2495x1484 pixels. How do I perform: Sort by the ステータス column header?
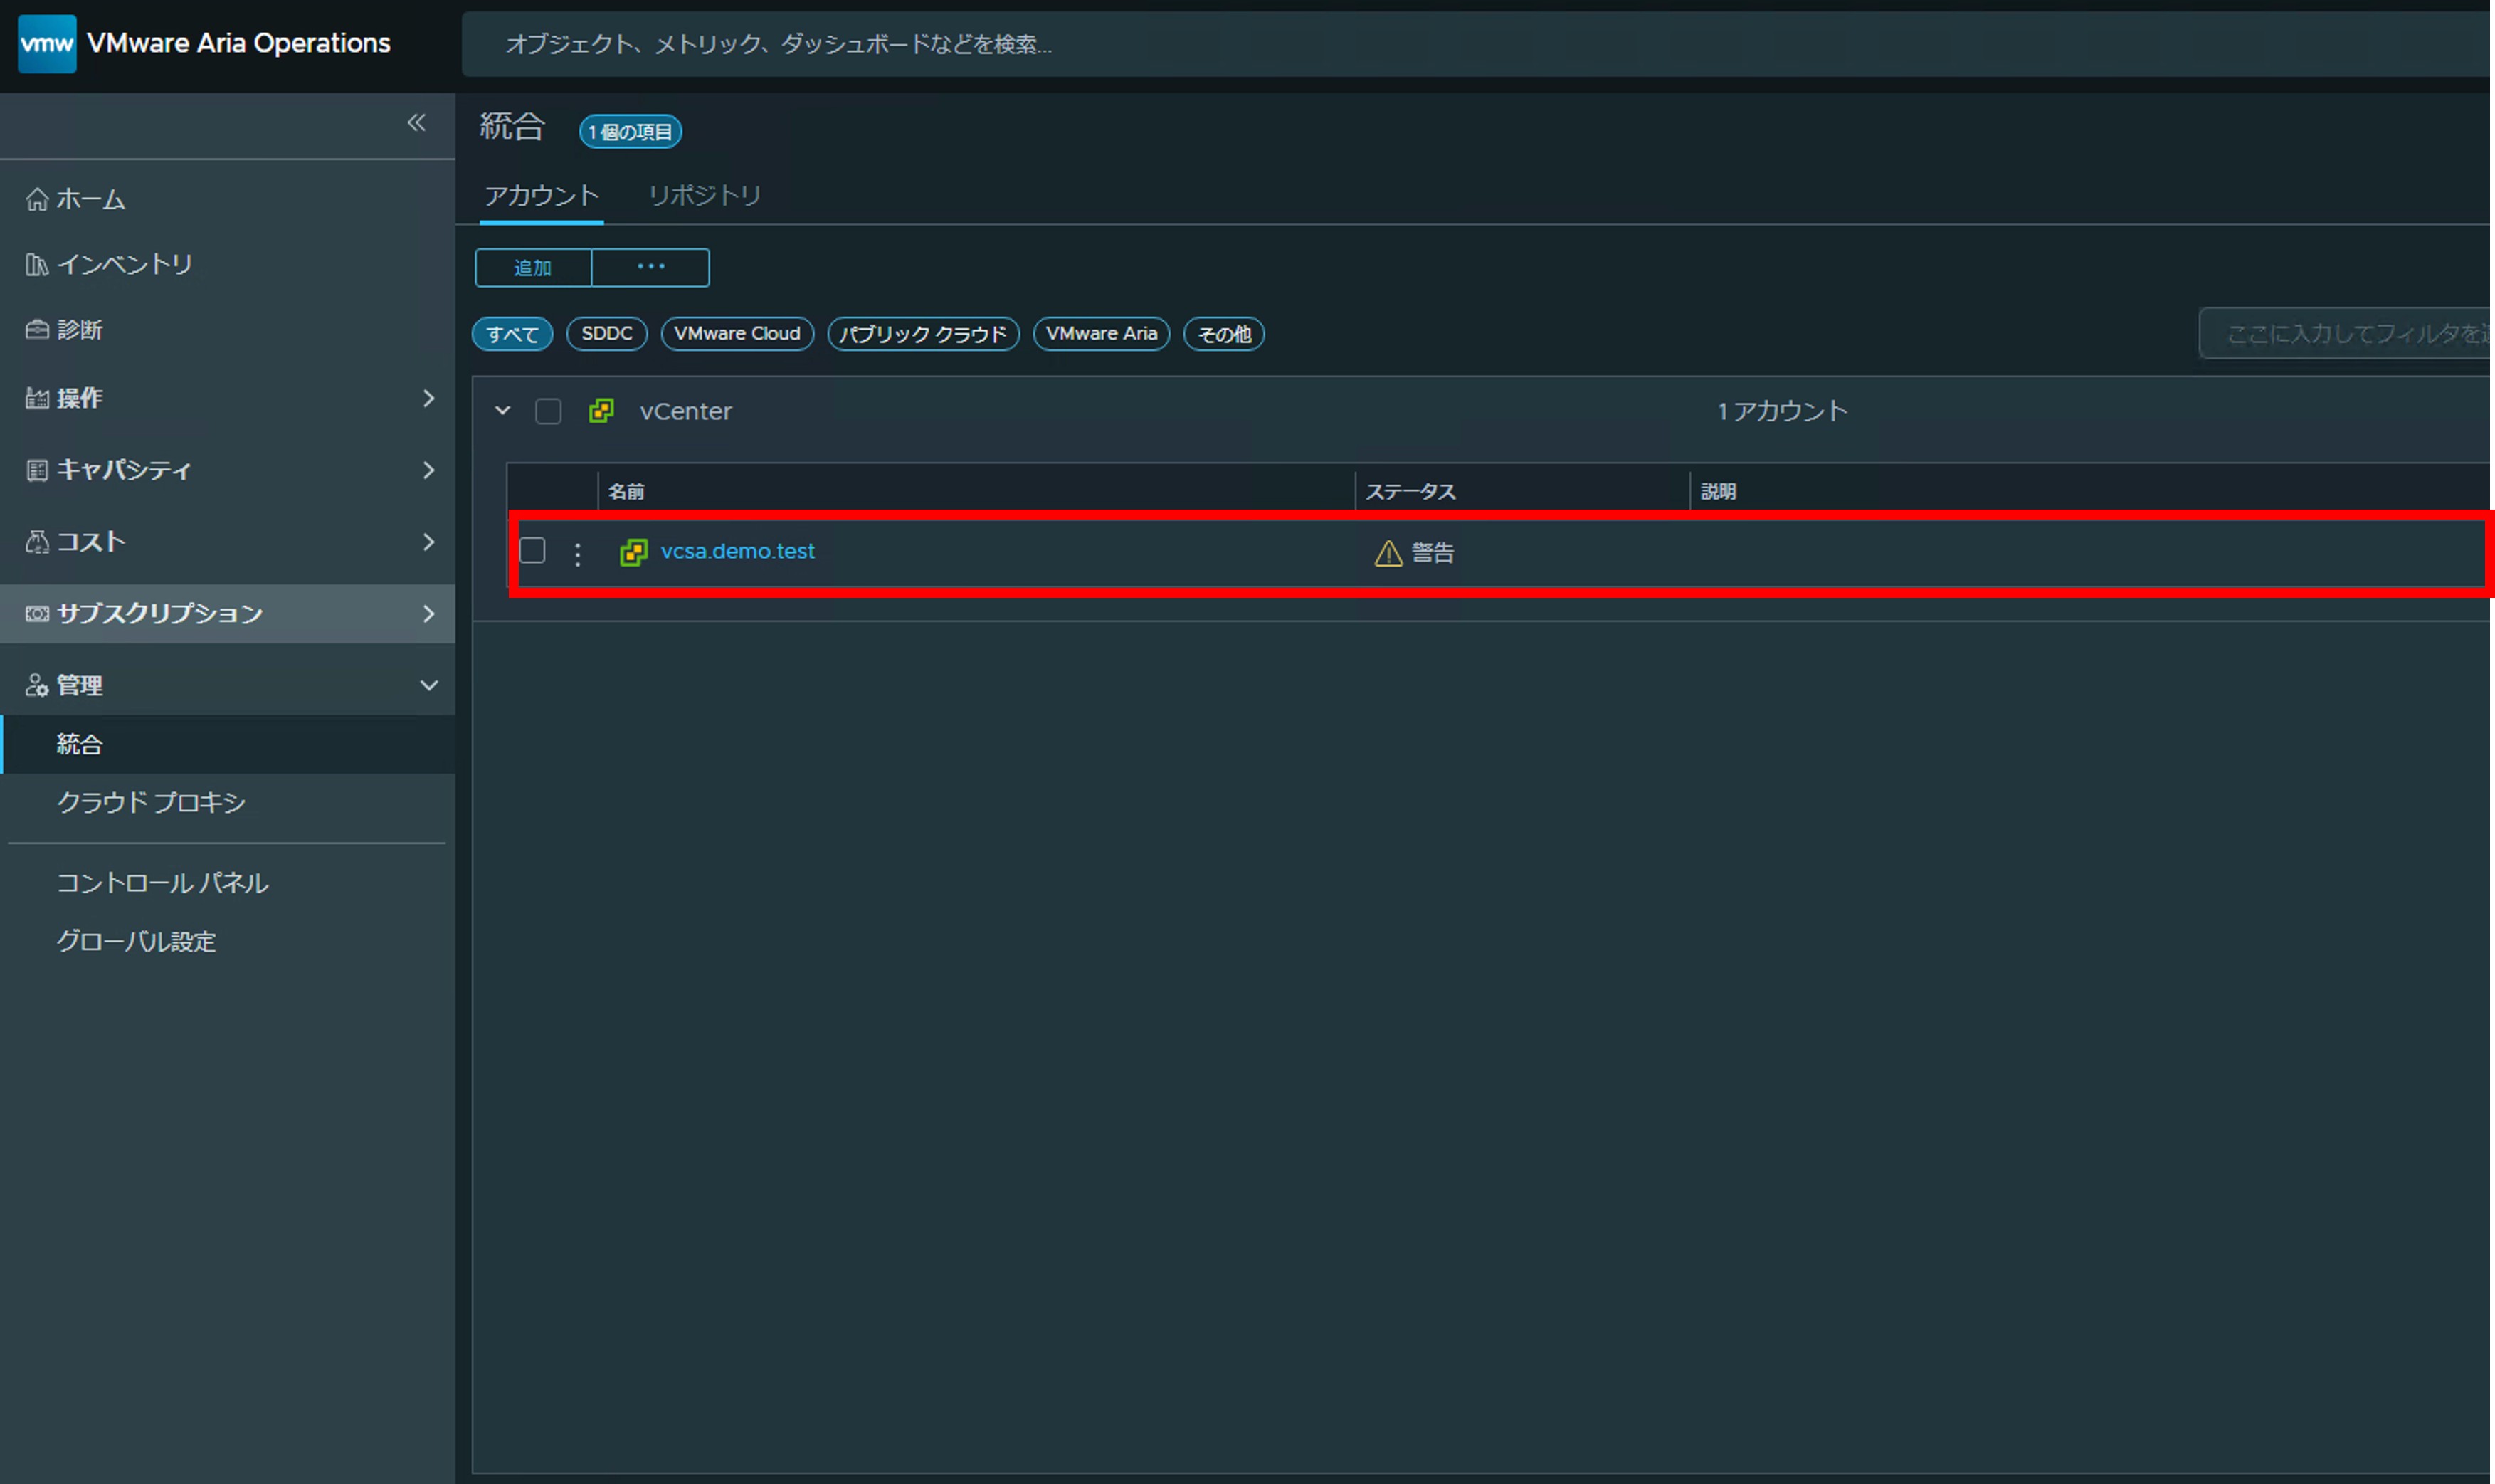[1410, 491]
